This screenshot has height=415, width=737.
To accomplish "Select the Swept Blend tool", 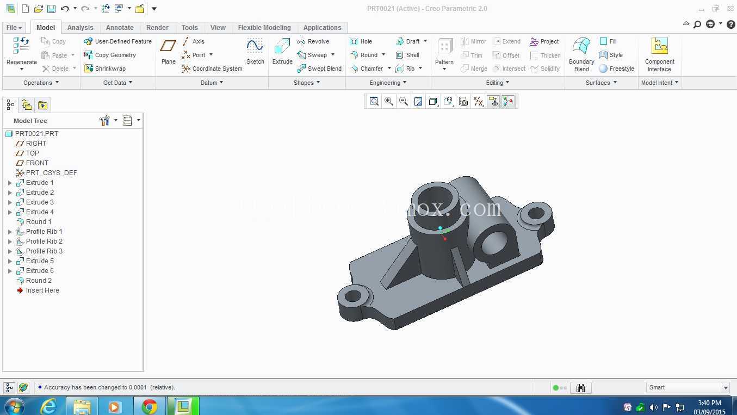I will 319,69.
